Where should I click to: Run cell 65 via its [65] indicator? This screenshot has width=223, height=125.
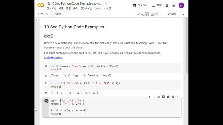point(46,66)
